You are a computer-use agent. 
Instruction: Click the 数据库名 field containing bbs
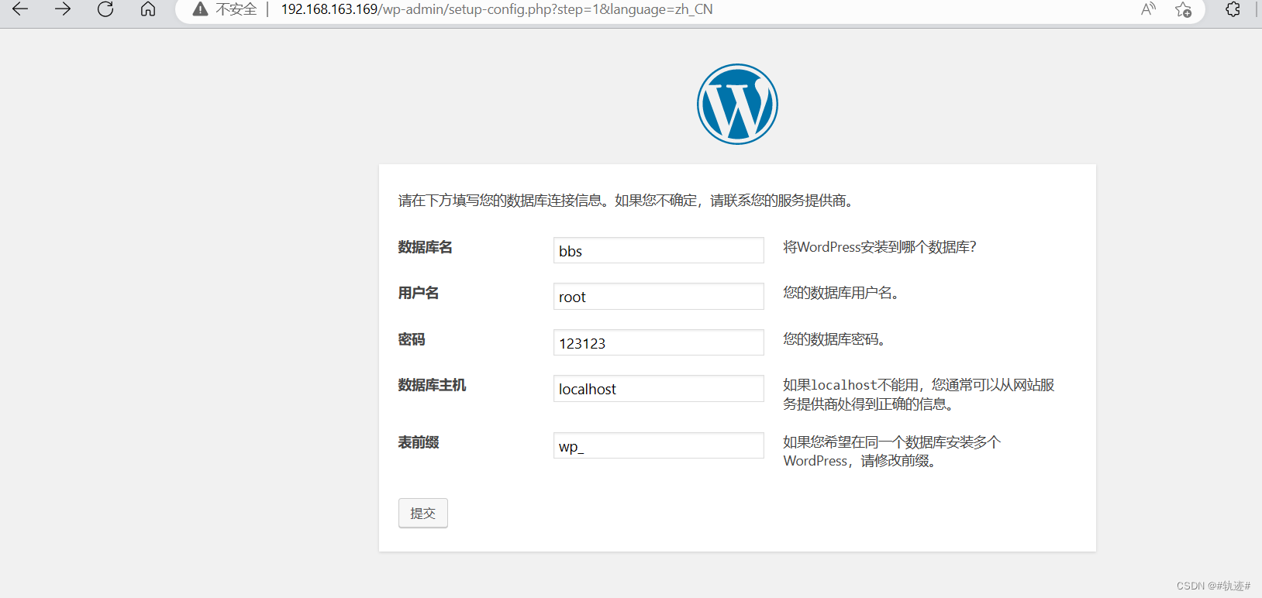pos(658,250)
